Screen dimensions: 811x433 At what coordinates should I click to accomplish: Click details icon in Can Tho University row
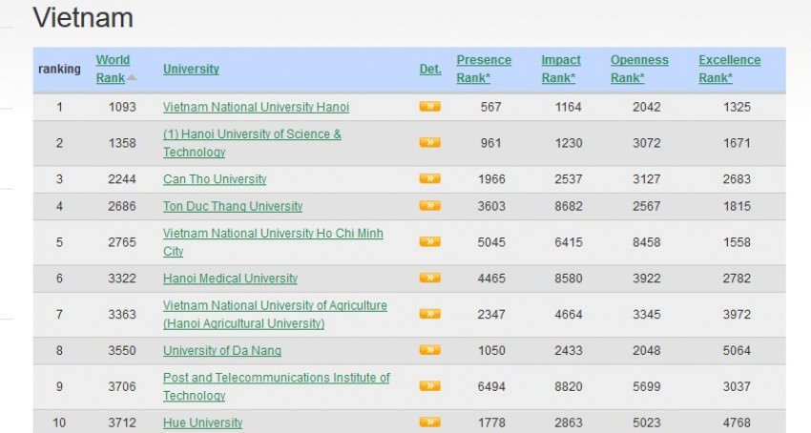click(429, 178)
